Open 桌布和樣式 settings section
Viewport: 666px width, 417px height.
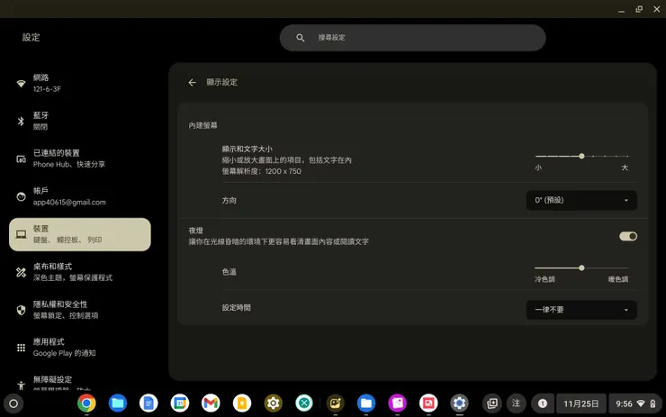80,272
